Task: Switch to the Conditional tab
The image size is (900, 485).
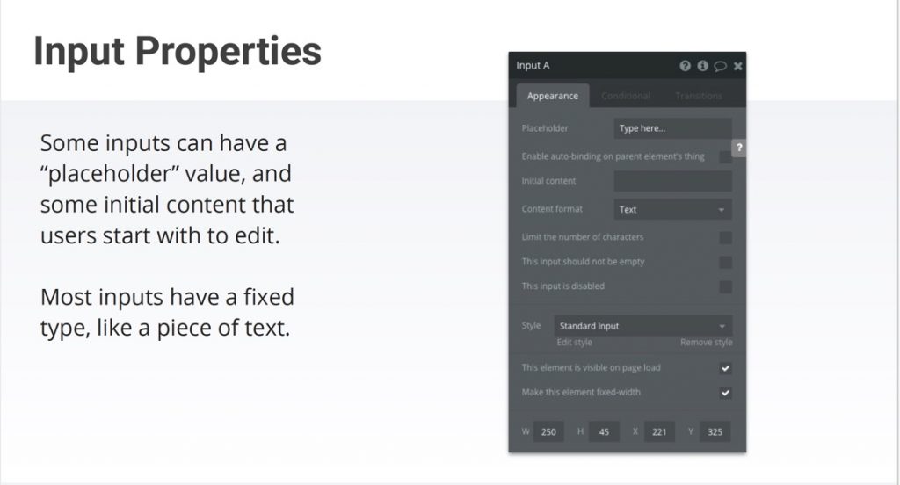Action: [626, 96]
